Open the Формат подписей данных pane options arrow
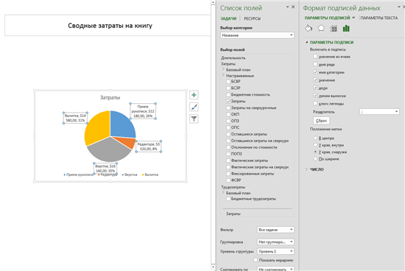This screenshot has width=405, height=271. [x=399, y=7]
